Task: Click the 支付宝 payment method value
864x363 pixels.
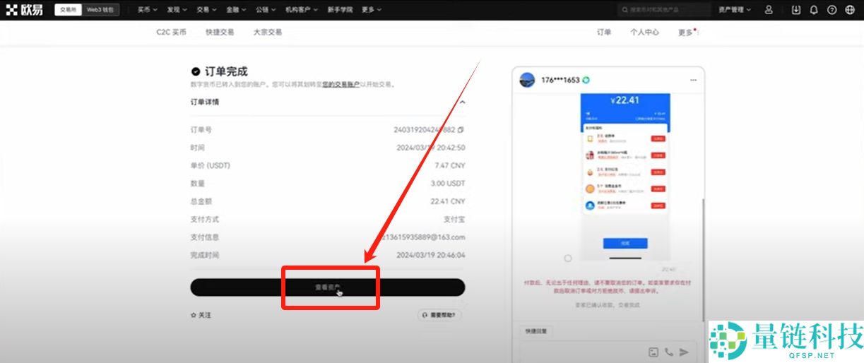Action: click(x=454, y=220)
